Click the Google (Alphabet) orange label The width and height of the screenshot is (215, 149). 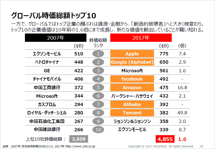click(x=132, y=62)
